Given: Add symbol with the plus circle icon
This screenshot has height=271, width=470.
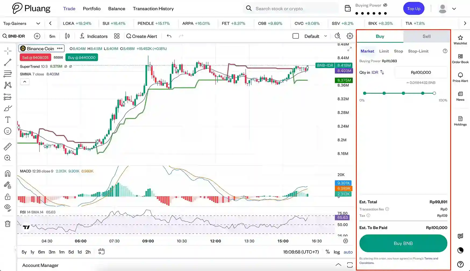Looking at the screenshot, I should [x=37, y=36].
